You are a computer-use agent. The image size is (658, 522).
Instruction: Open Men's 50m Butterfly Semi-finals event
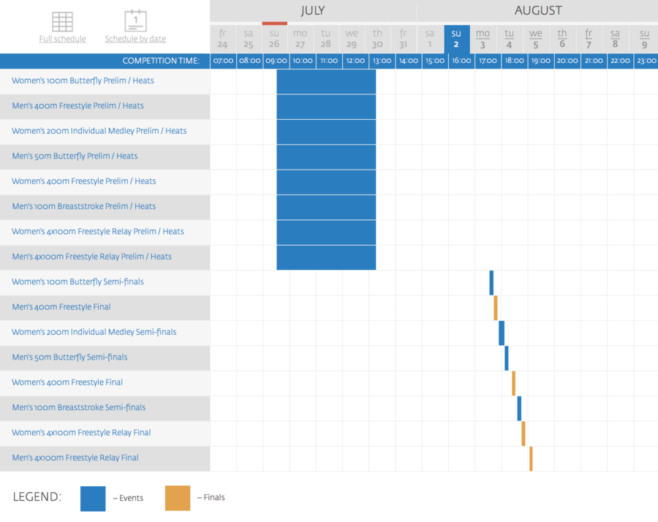69,357
